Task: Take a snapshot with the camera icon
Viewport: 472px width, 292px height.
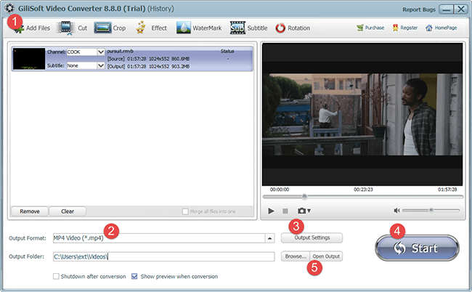Action: 301,211
